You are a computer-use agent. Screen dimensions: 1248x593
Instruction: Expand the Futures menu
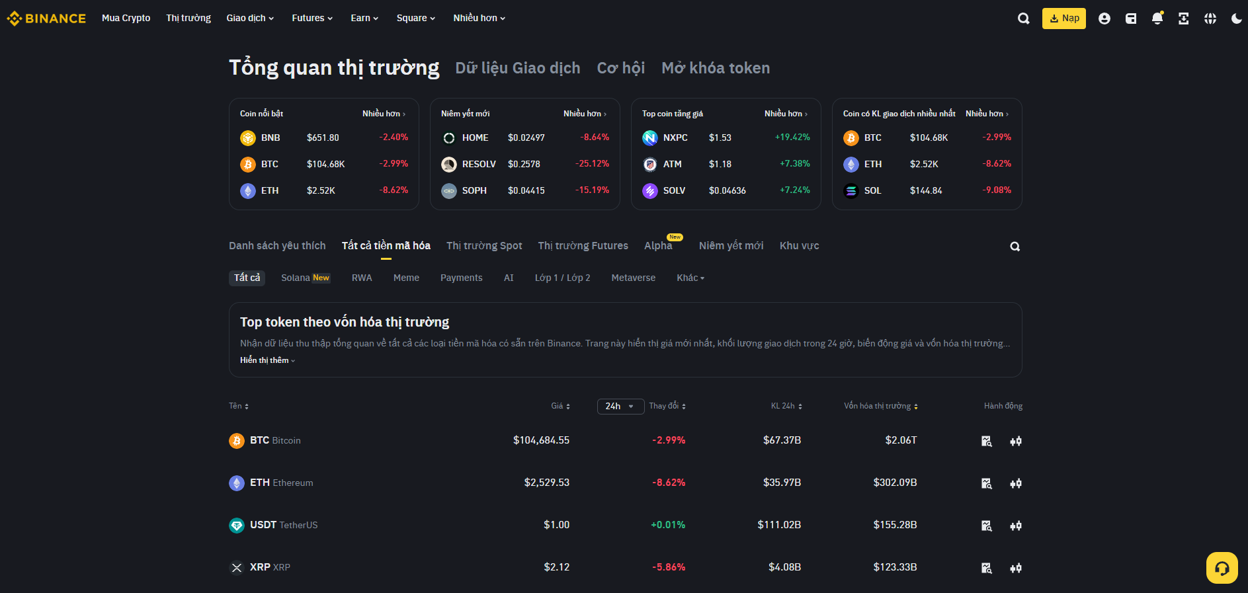tap(312, 19)
